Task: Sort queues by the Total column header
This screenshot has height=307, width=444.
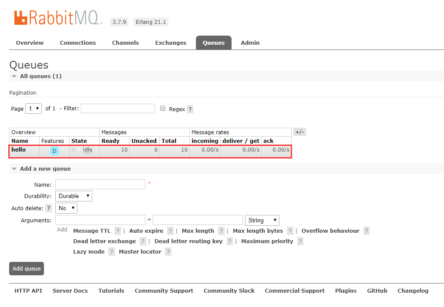Action: 169,141
